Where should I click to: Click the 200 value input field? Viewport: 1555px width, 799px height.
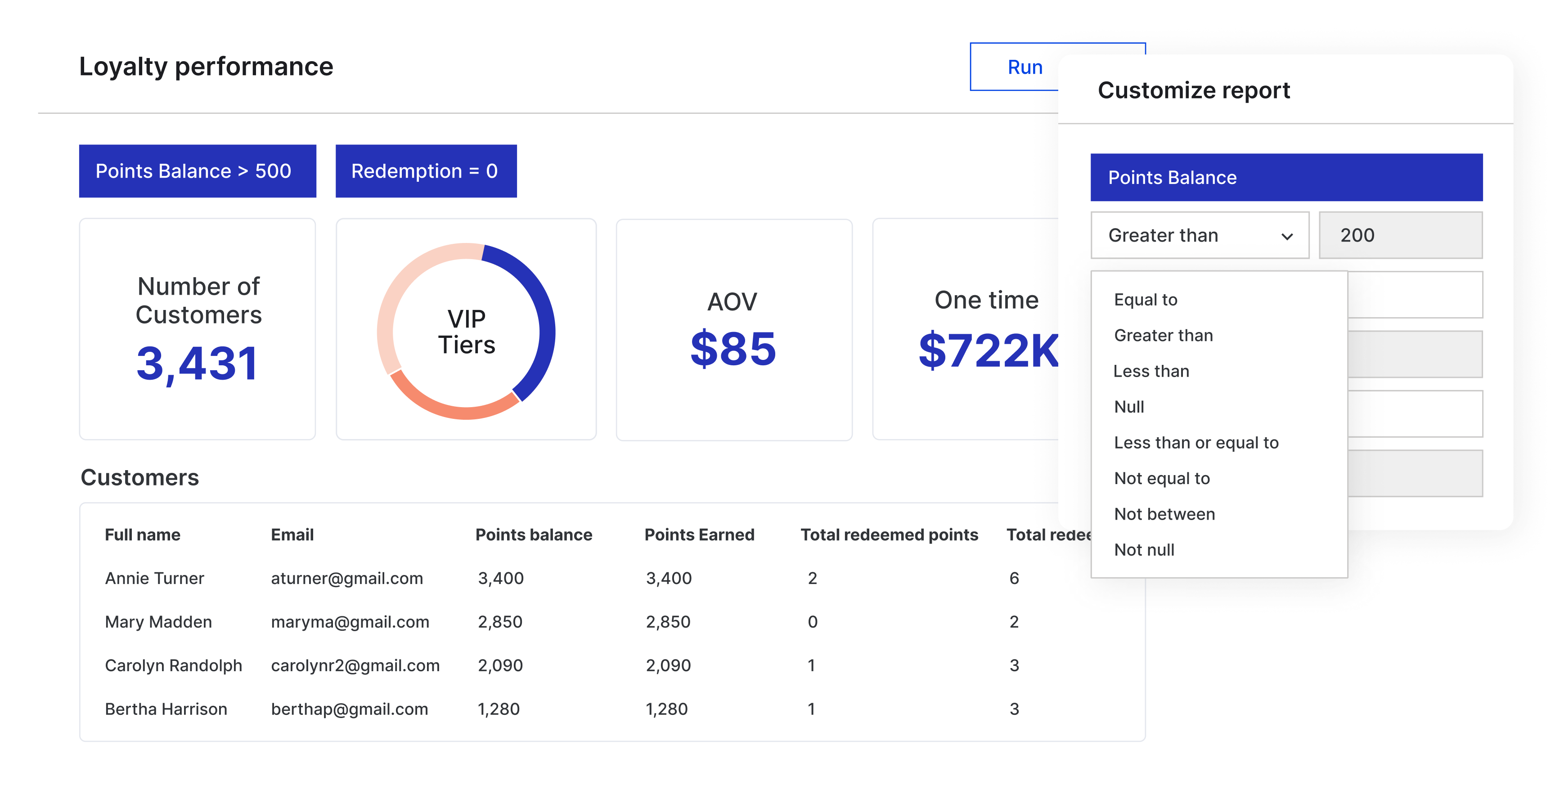click(1400, 235)
